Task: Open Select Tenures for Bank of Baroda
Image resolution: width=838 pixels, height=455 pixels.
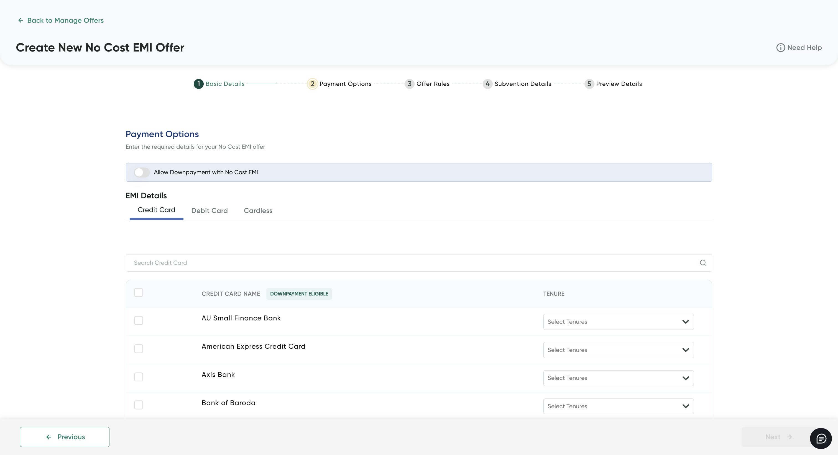Action: 619,406
